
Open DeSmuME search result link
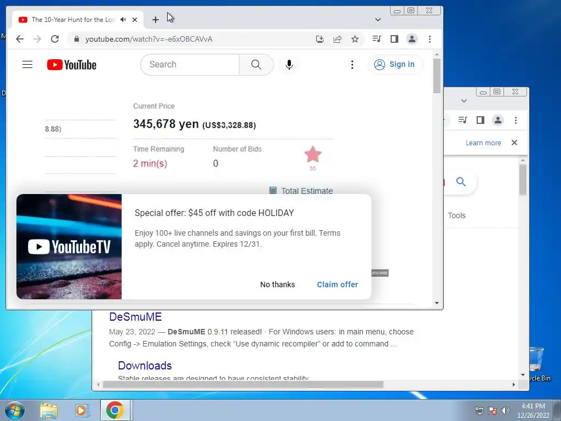click(x=135, y=317)
